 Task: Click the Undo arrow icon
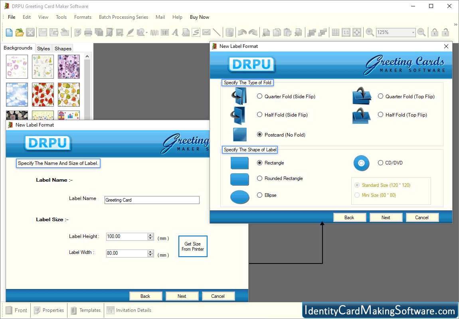point(242,32)
